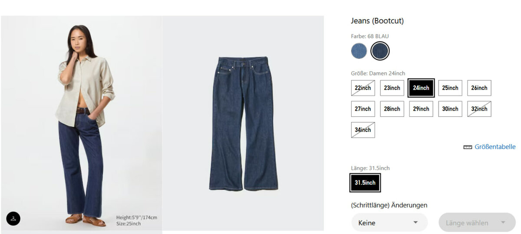Image resolution: width=521 pixels, height=234 pixels.
Task: Select the 27inch size option
Action: pos(363,109)
